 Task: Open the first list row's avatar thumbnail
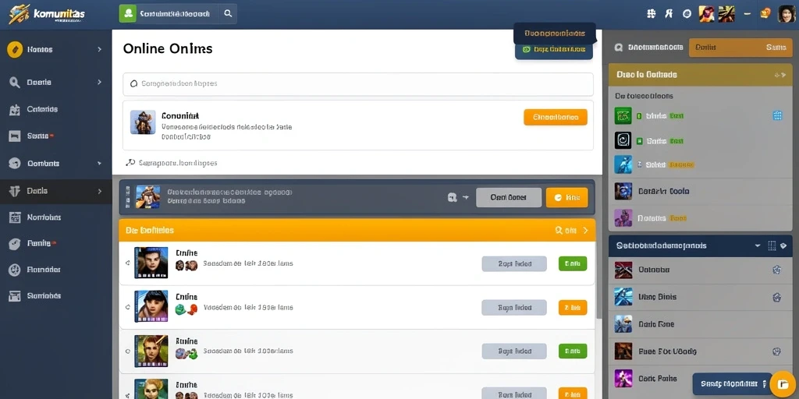(x=151, y=263)
